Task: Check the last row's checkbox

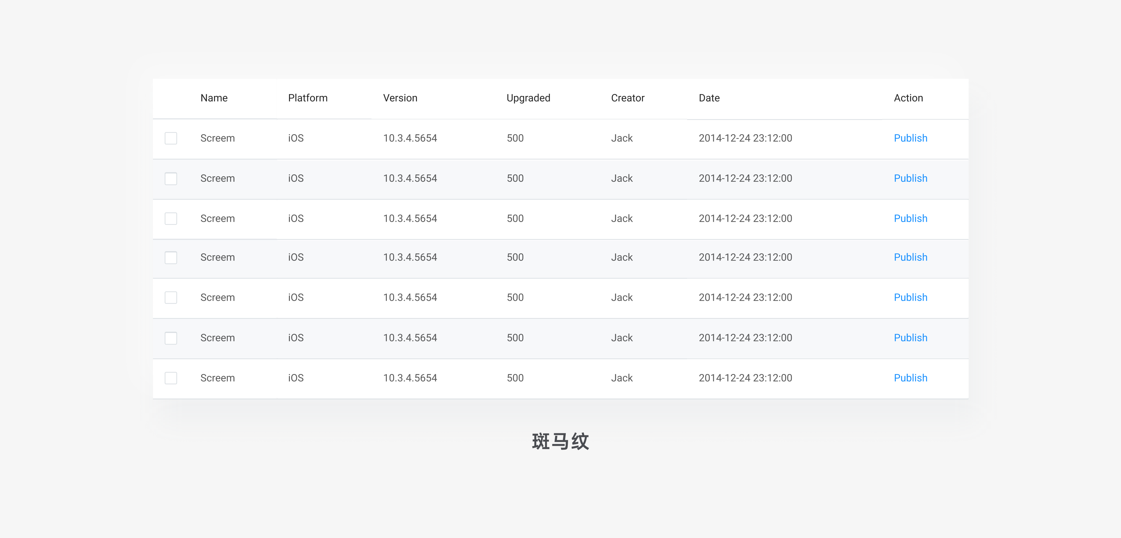Action: tap(170, 378)
